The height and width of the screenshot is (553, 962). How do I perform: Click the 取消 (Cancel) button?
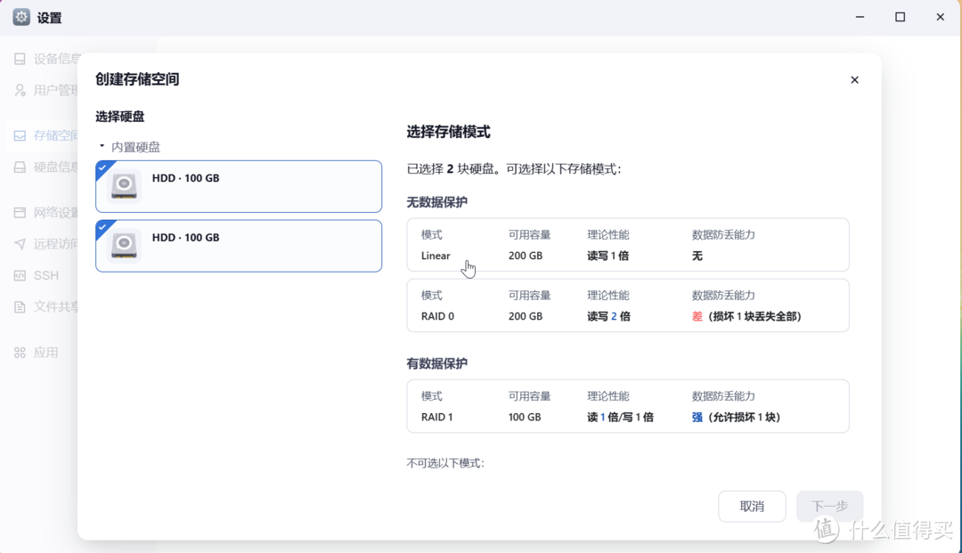point(752,506)
